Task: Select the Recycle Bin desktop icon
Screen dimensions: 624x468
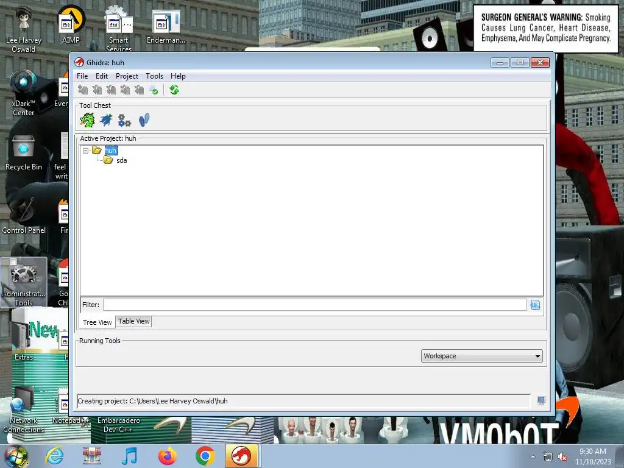Action: 24,152
